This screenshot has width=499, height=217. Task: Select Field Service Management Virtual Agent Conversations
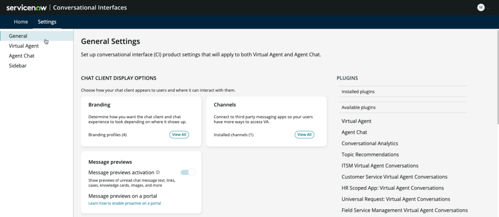click(x=405, y=210)
